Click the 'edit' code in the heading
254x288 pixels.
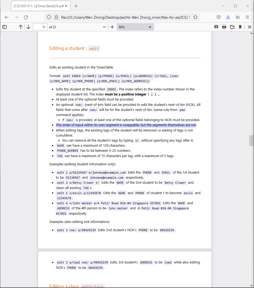[x=94, y=49]
